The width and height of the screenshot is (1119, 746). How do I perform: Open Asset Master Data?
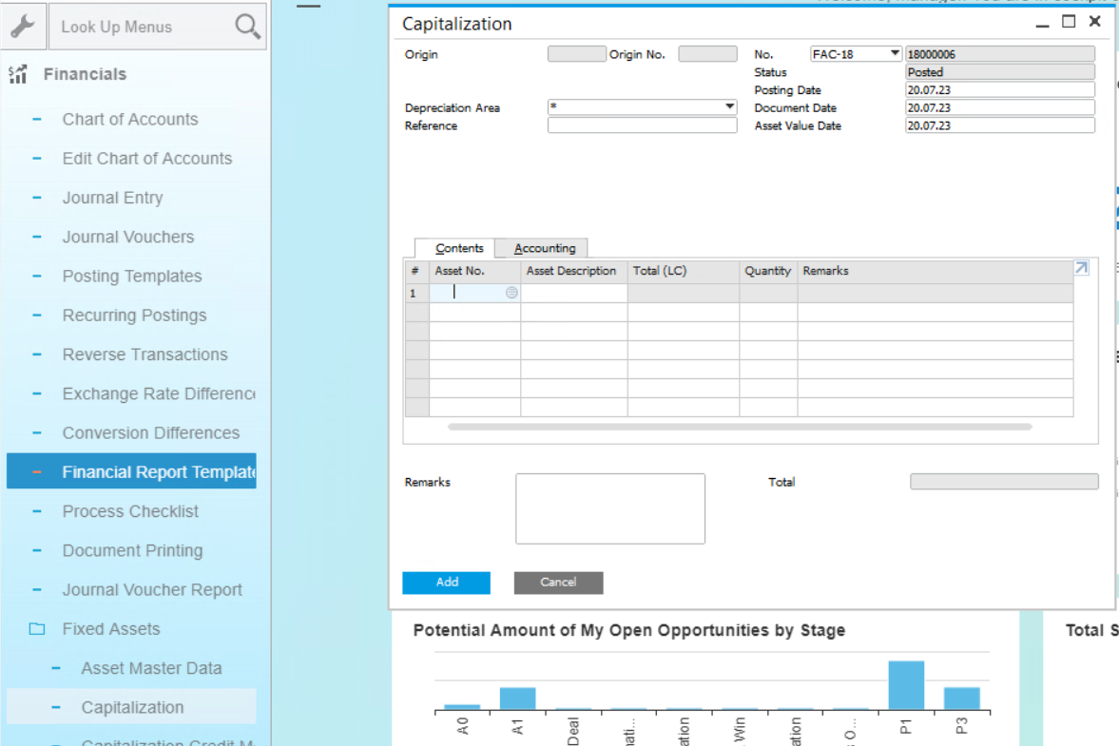pyautogui.click(x=151, y=668)
